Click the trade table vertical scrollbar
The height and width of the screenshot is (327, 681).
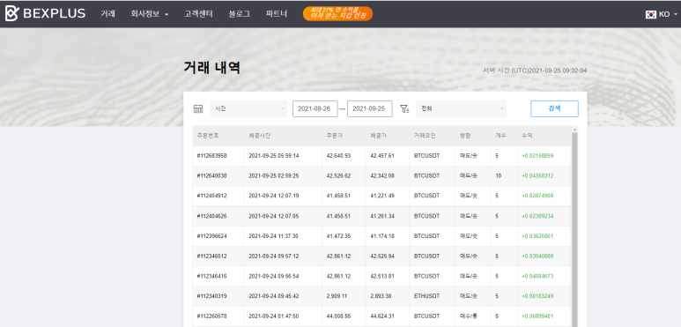click(574, 229)
